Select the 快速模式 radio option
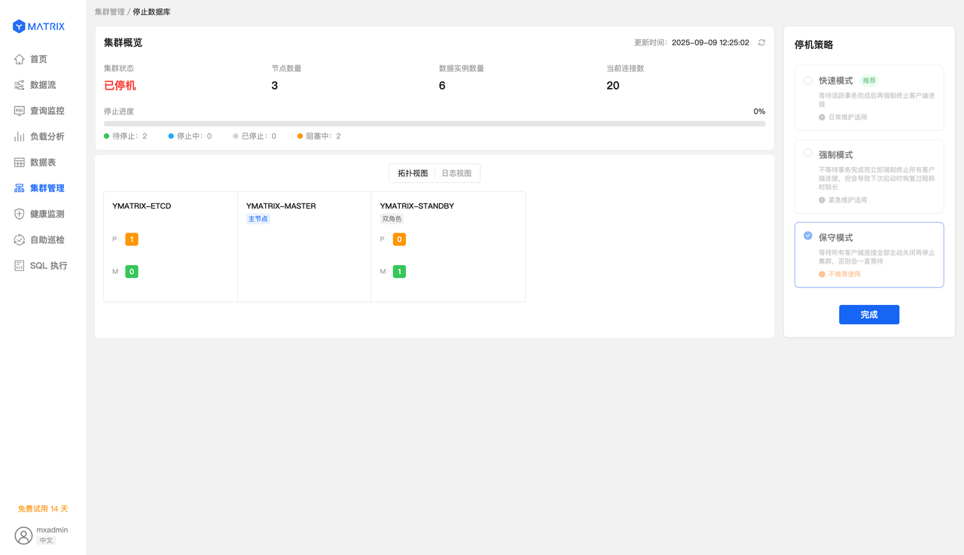964x555 pixels. pos(808,81)
